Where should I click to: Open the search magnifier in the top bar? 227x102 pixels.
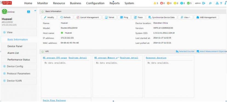pyautogui.click(x=210, y=3)
